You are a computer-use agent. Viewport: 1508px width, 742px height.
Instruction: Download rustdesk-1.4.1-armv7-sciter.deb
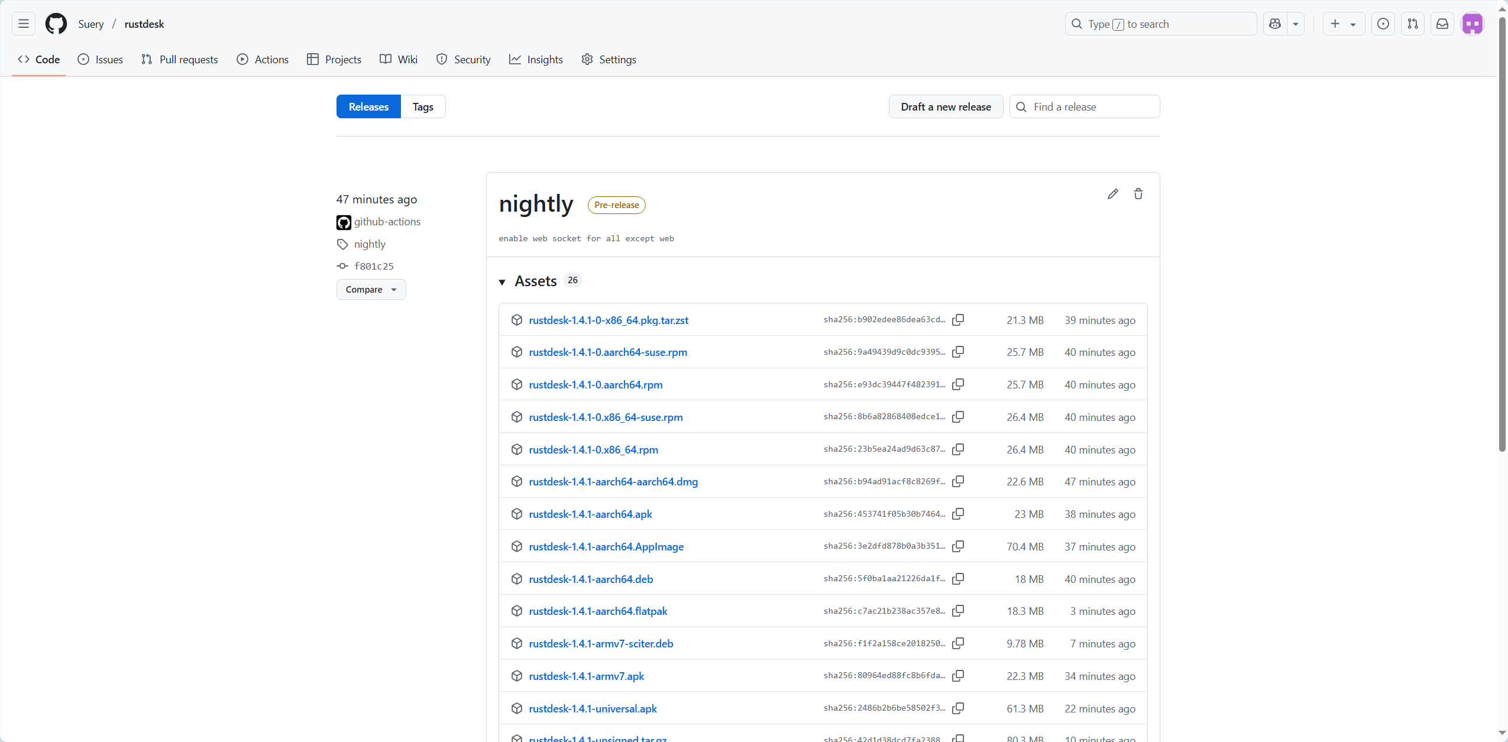coord(601,643)
